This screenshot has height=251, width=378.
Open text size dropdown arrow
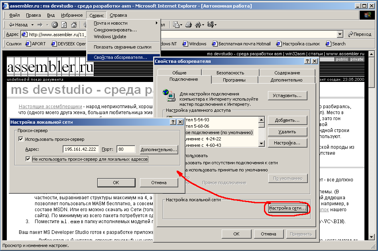[x=203, y=25]
